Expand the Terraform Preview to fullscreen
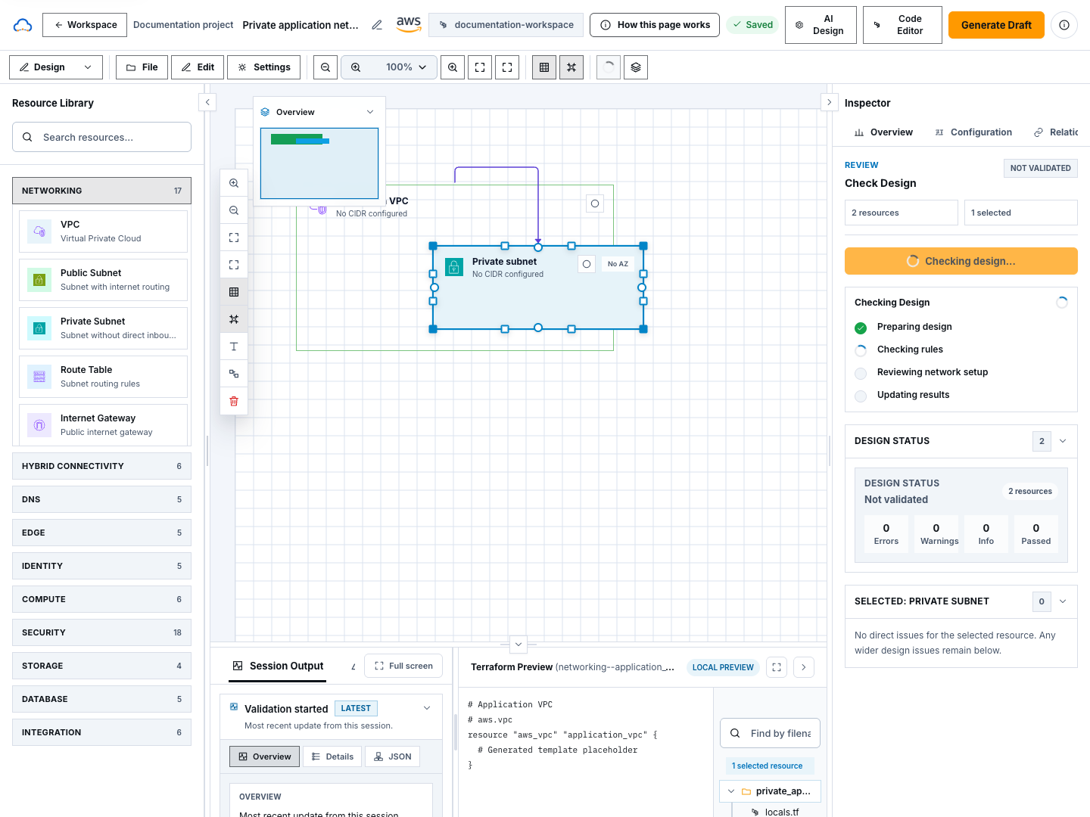 (777, 667)
